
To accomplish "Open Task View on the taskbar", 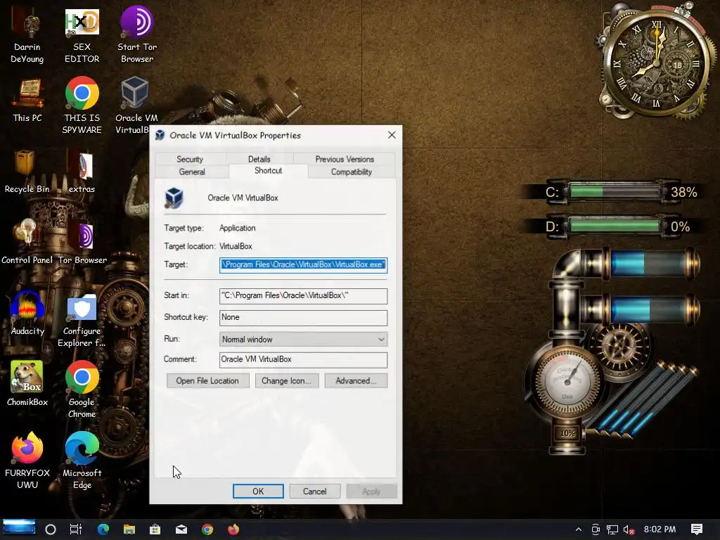I will [76, 529].
